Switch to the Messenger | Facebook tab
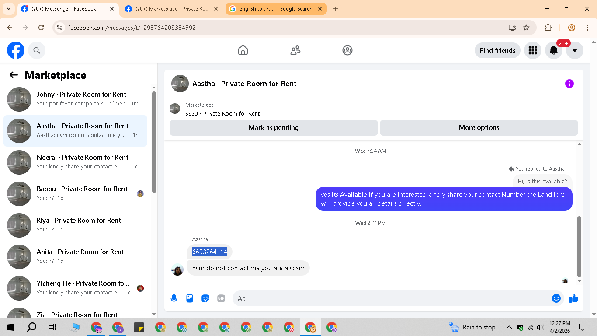 click(68, 9)
